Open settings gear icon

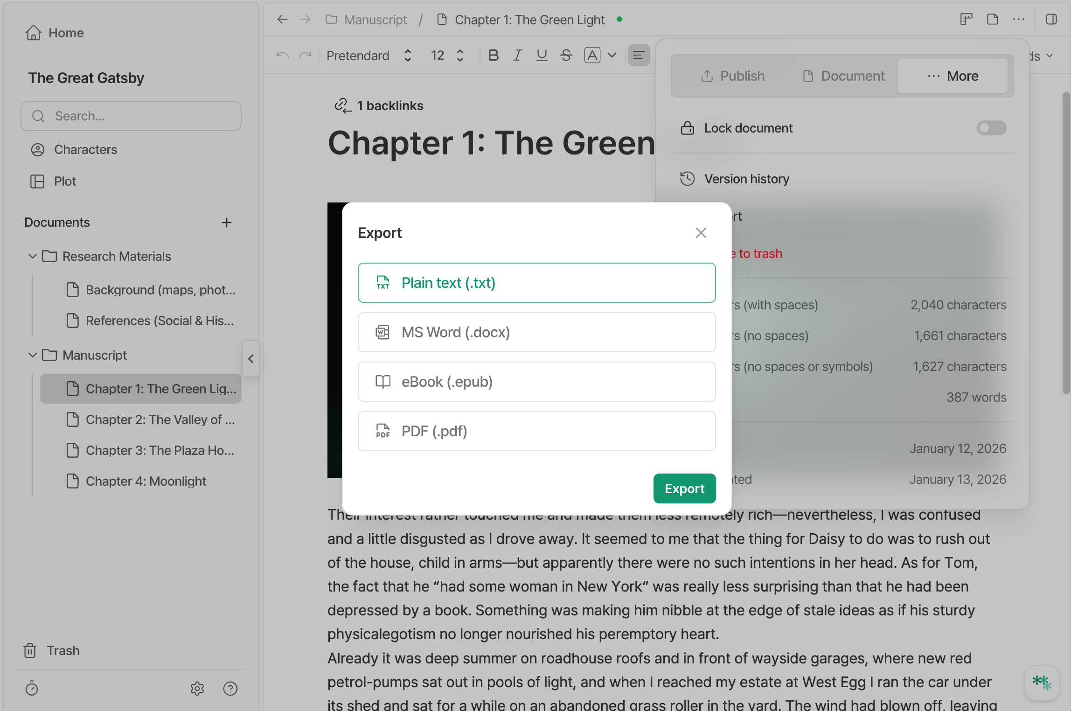click(x=197, y=688)
